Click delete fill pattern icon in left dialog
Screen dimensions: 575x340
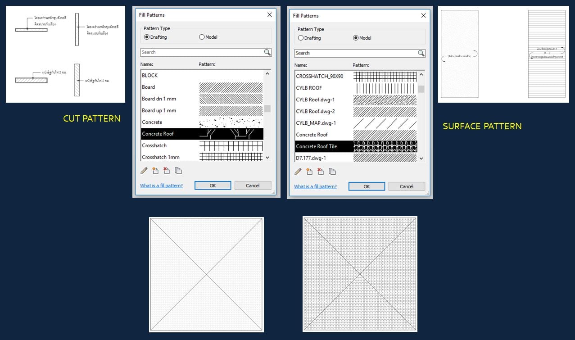point(167,171)
